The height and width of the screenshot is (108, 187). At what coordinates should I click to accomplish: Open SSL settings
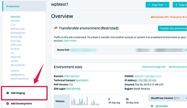click(12, 53)
